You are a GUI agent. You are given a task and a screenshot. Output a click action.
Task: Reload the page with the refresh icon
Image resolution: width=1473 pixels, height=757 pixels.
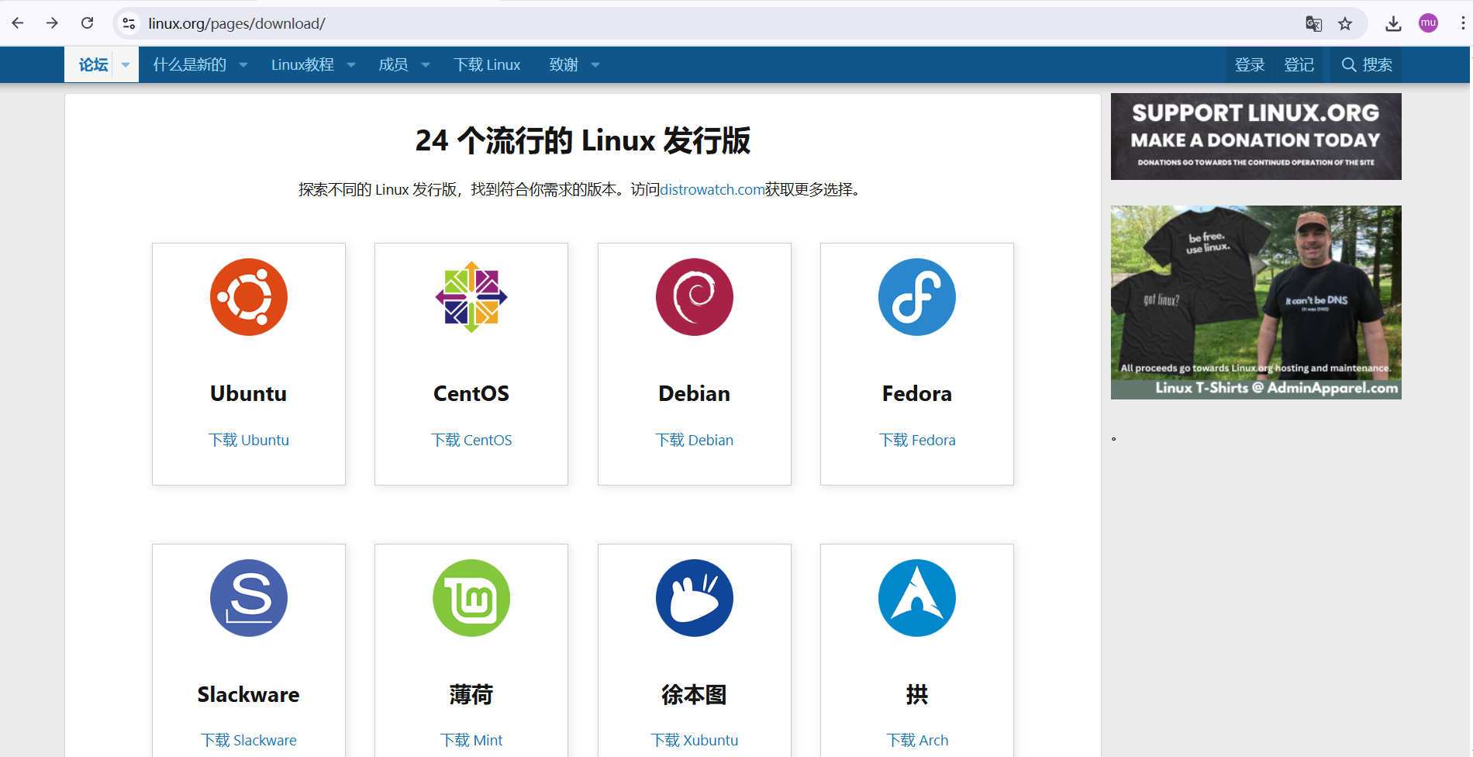click(87, 23)
